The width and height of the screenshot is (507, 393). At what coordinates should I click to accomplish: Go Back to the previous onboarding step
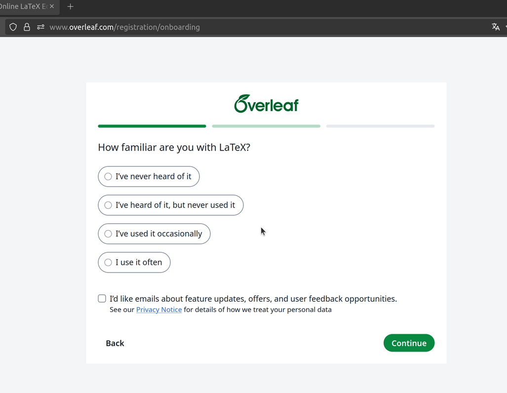click(115, 343)
